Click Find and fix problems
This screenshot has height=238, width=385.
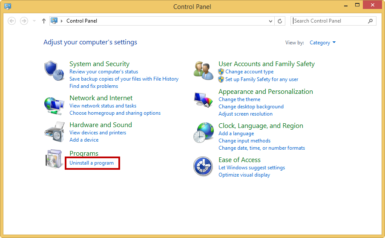[94, 86]
